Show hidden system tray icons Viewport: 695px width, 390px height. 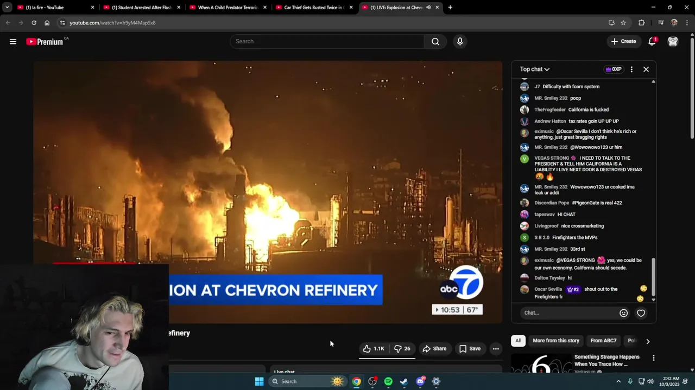618,381
